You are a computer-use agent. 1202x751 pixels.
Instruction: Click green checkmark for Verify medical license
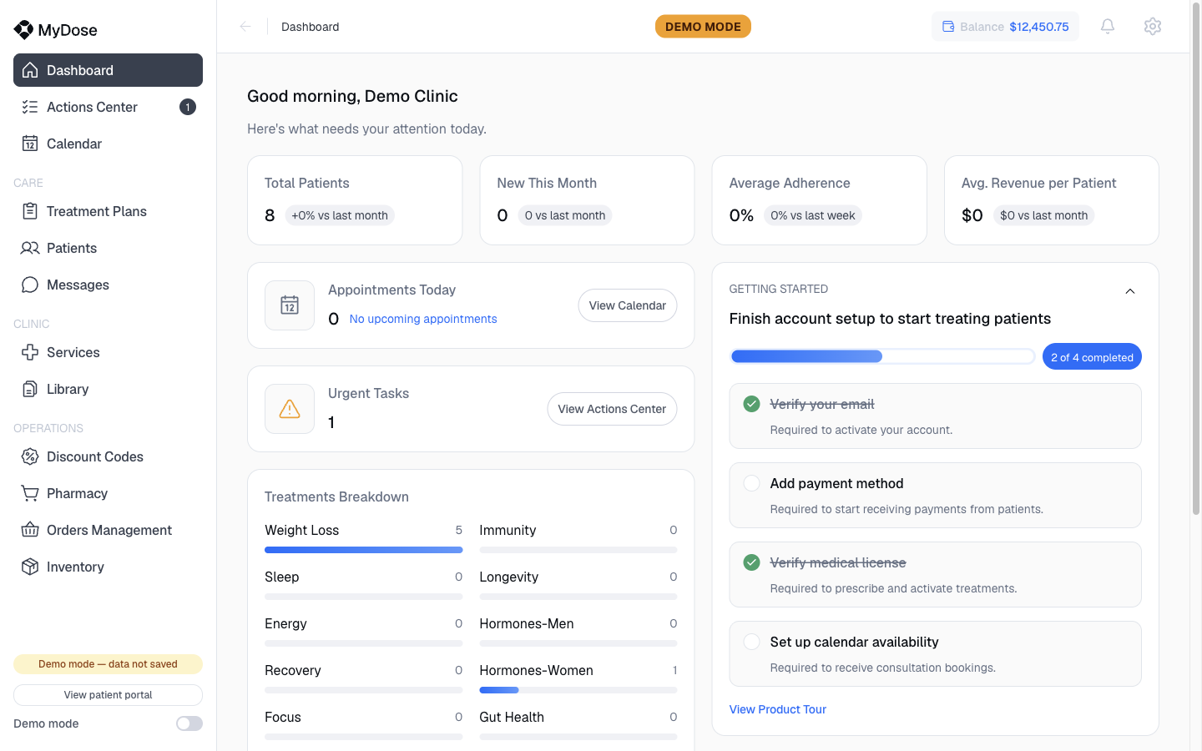[752, 562]
